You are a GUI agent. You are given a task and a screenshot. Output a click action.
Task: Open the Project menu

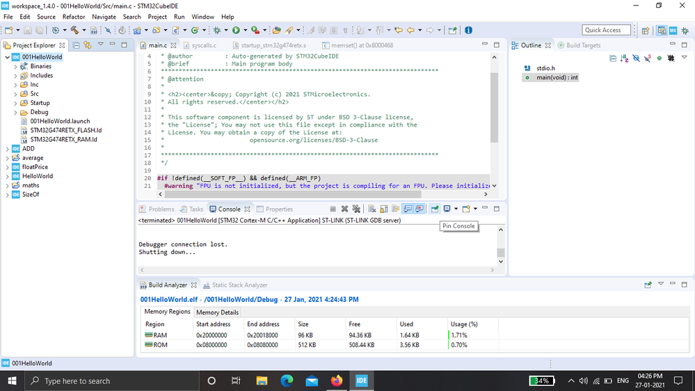coord(157,17)
